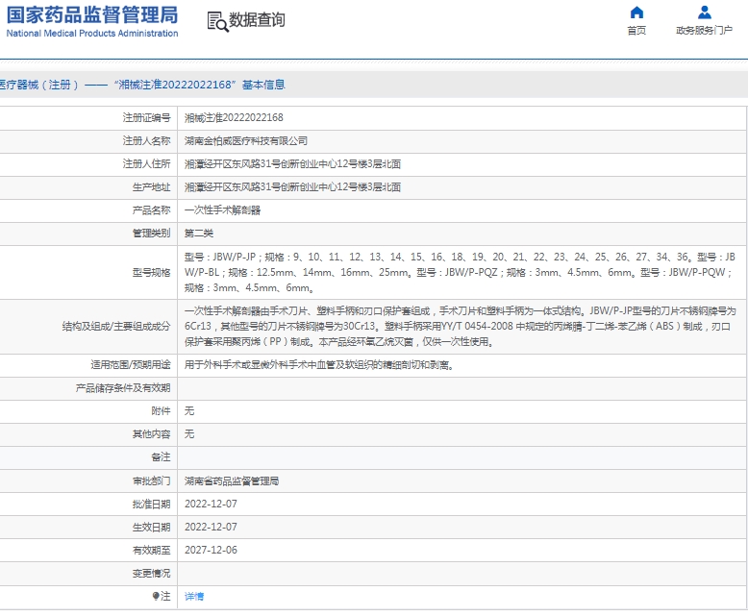Click expiry date 2027-12-06

click(x=211, y=550)
